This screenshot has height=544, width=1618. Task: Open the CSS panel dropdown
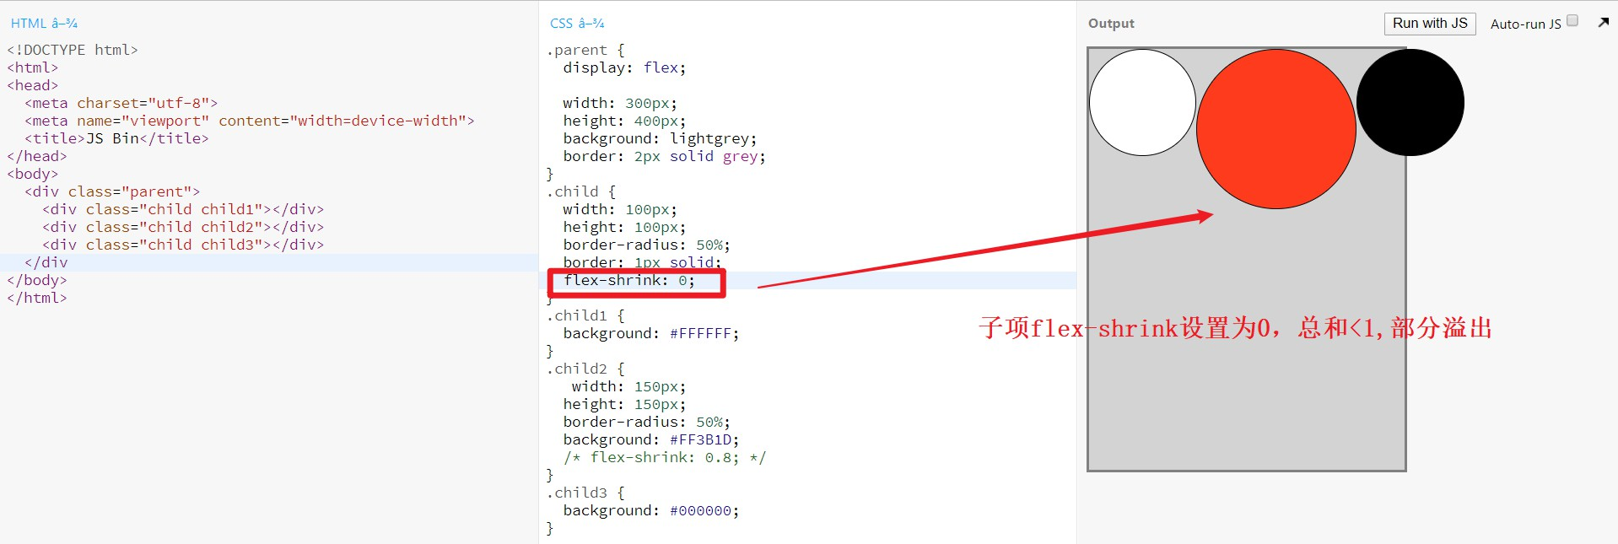click(577, 24)
